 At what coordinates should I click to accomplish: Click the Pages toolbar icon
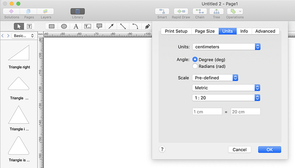[29, 12]
